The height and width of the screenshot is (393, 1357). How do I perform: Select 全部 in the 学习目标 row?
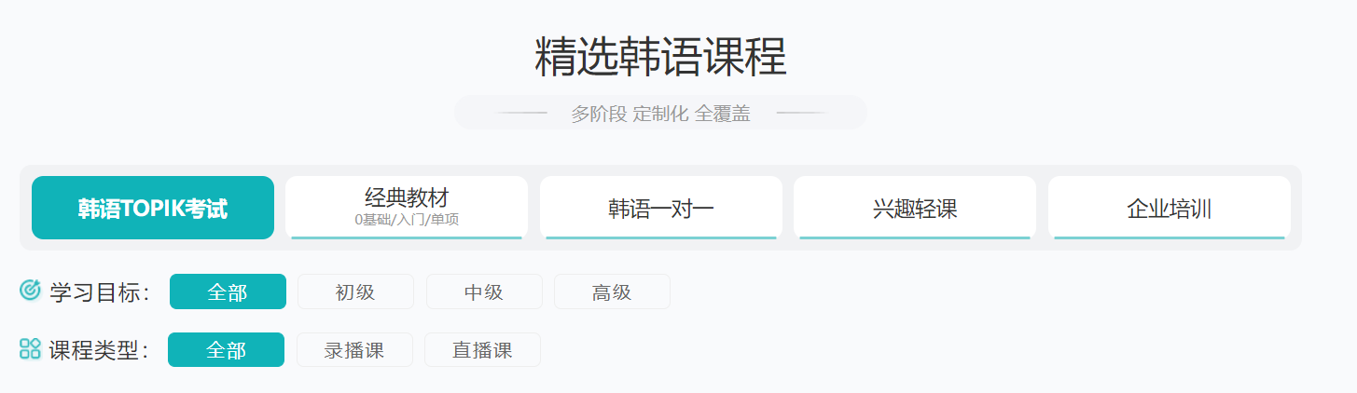coord(228,291)
